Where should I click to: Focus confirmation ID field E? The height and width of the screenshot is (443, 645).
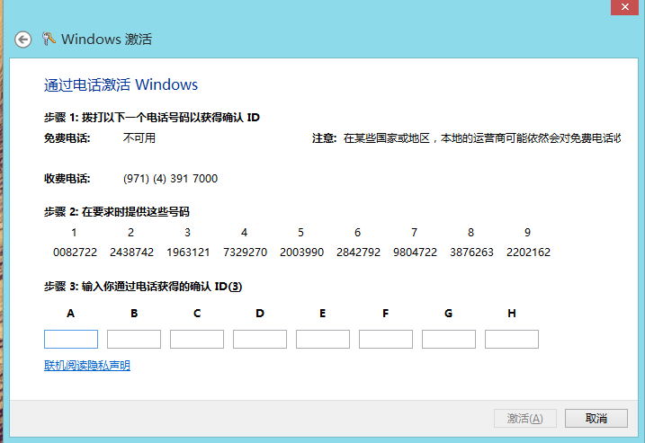[x=322, y=339]
